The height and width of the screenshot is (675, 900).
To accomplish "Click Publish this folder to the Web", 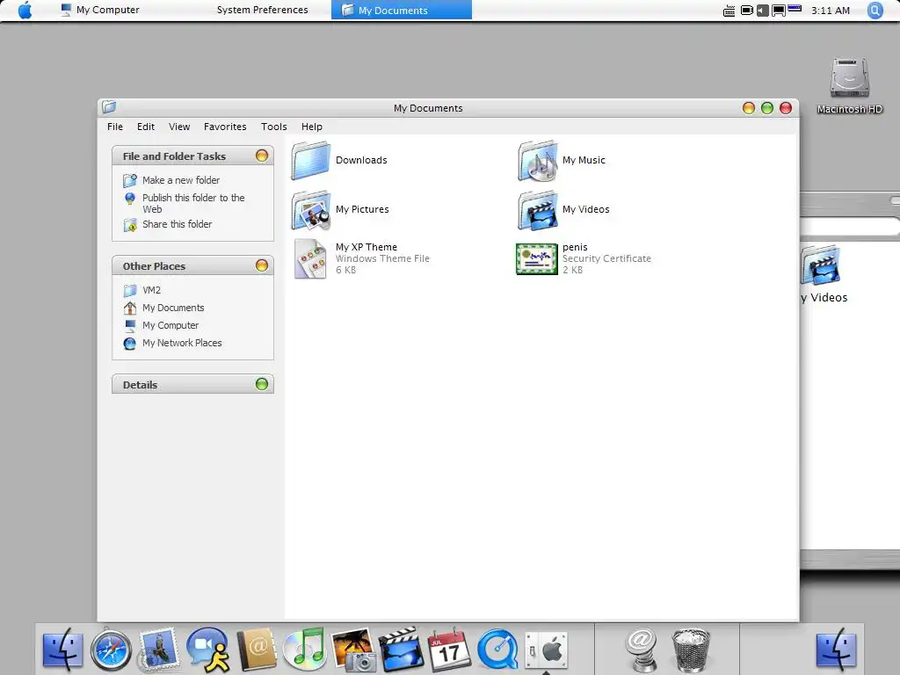I will (x=193, y=203).
